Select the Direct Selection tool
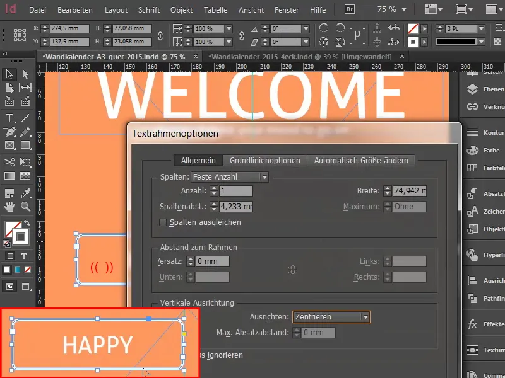Screen dimensions: 505x378 [x=25, y=74]
